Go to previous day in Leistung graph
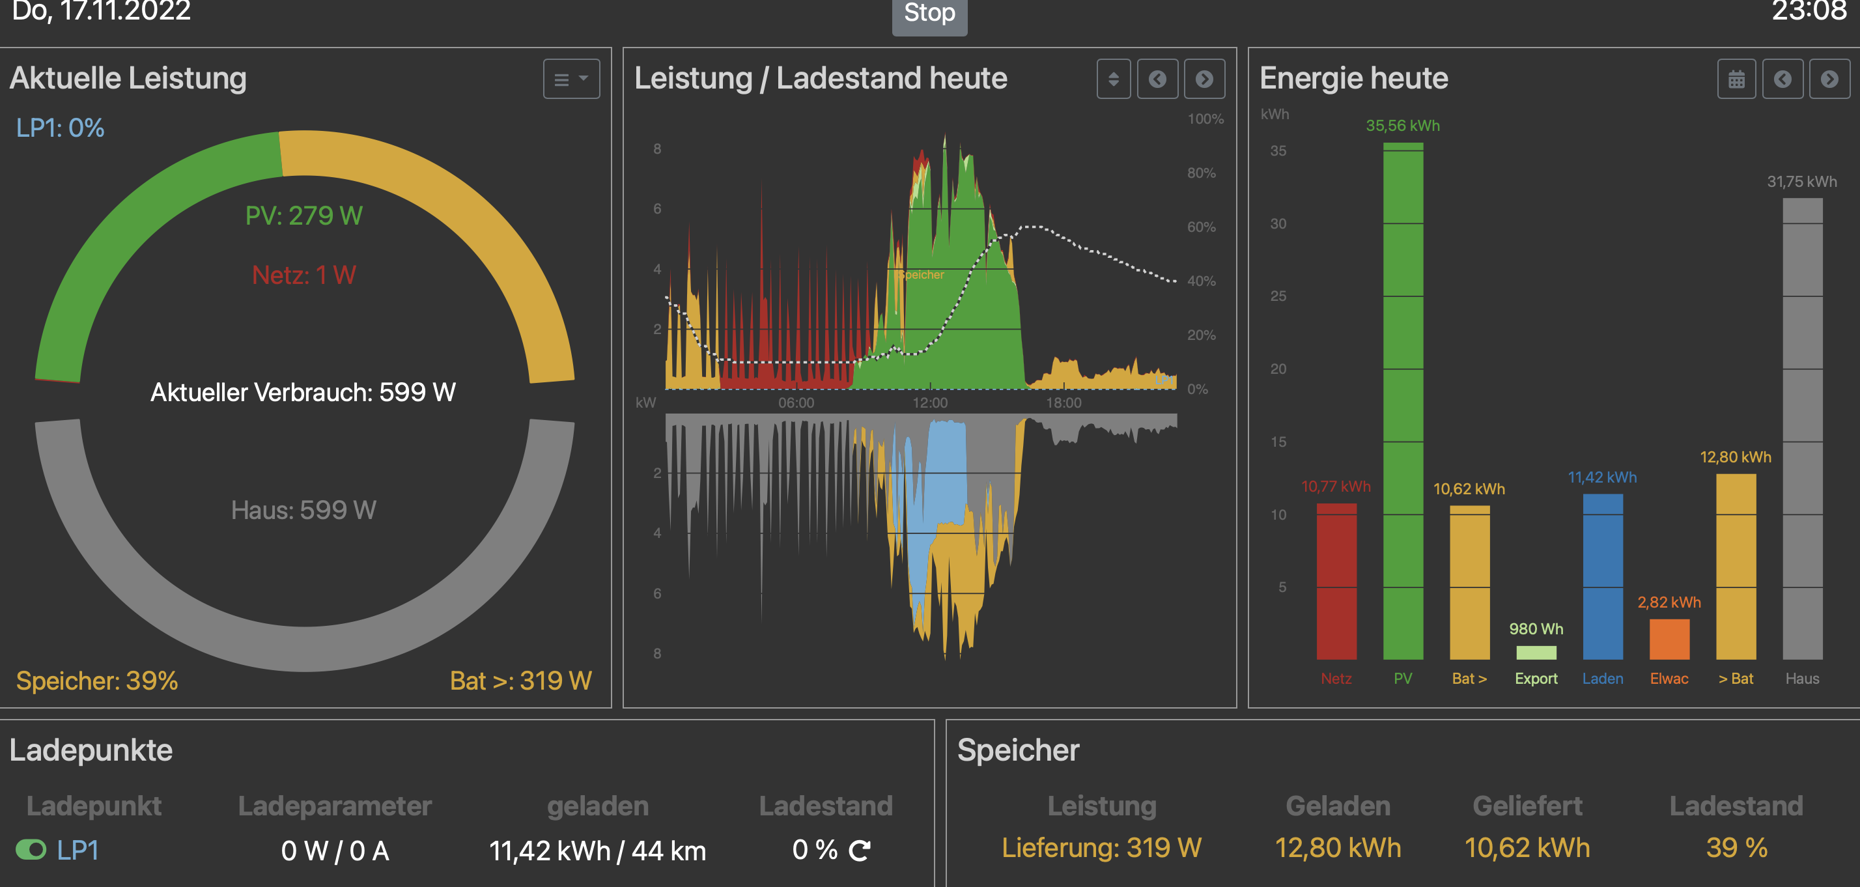Viewport: 1860px width, 887px height. point(1157,79)
